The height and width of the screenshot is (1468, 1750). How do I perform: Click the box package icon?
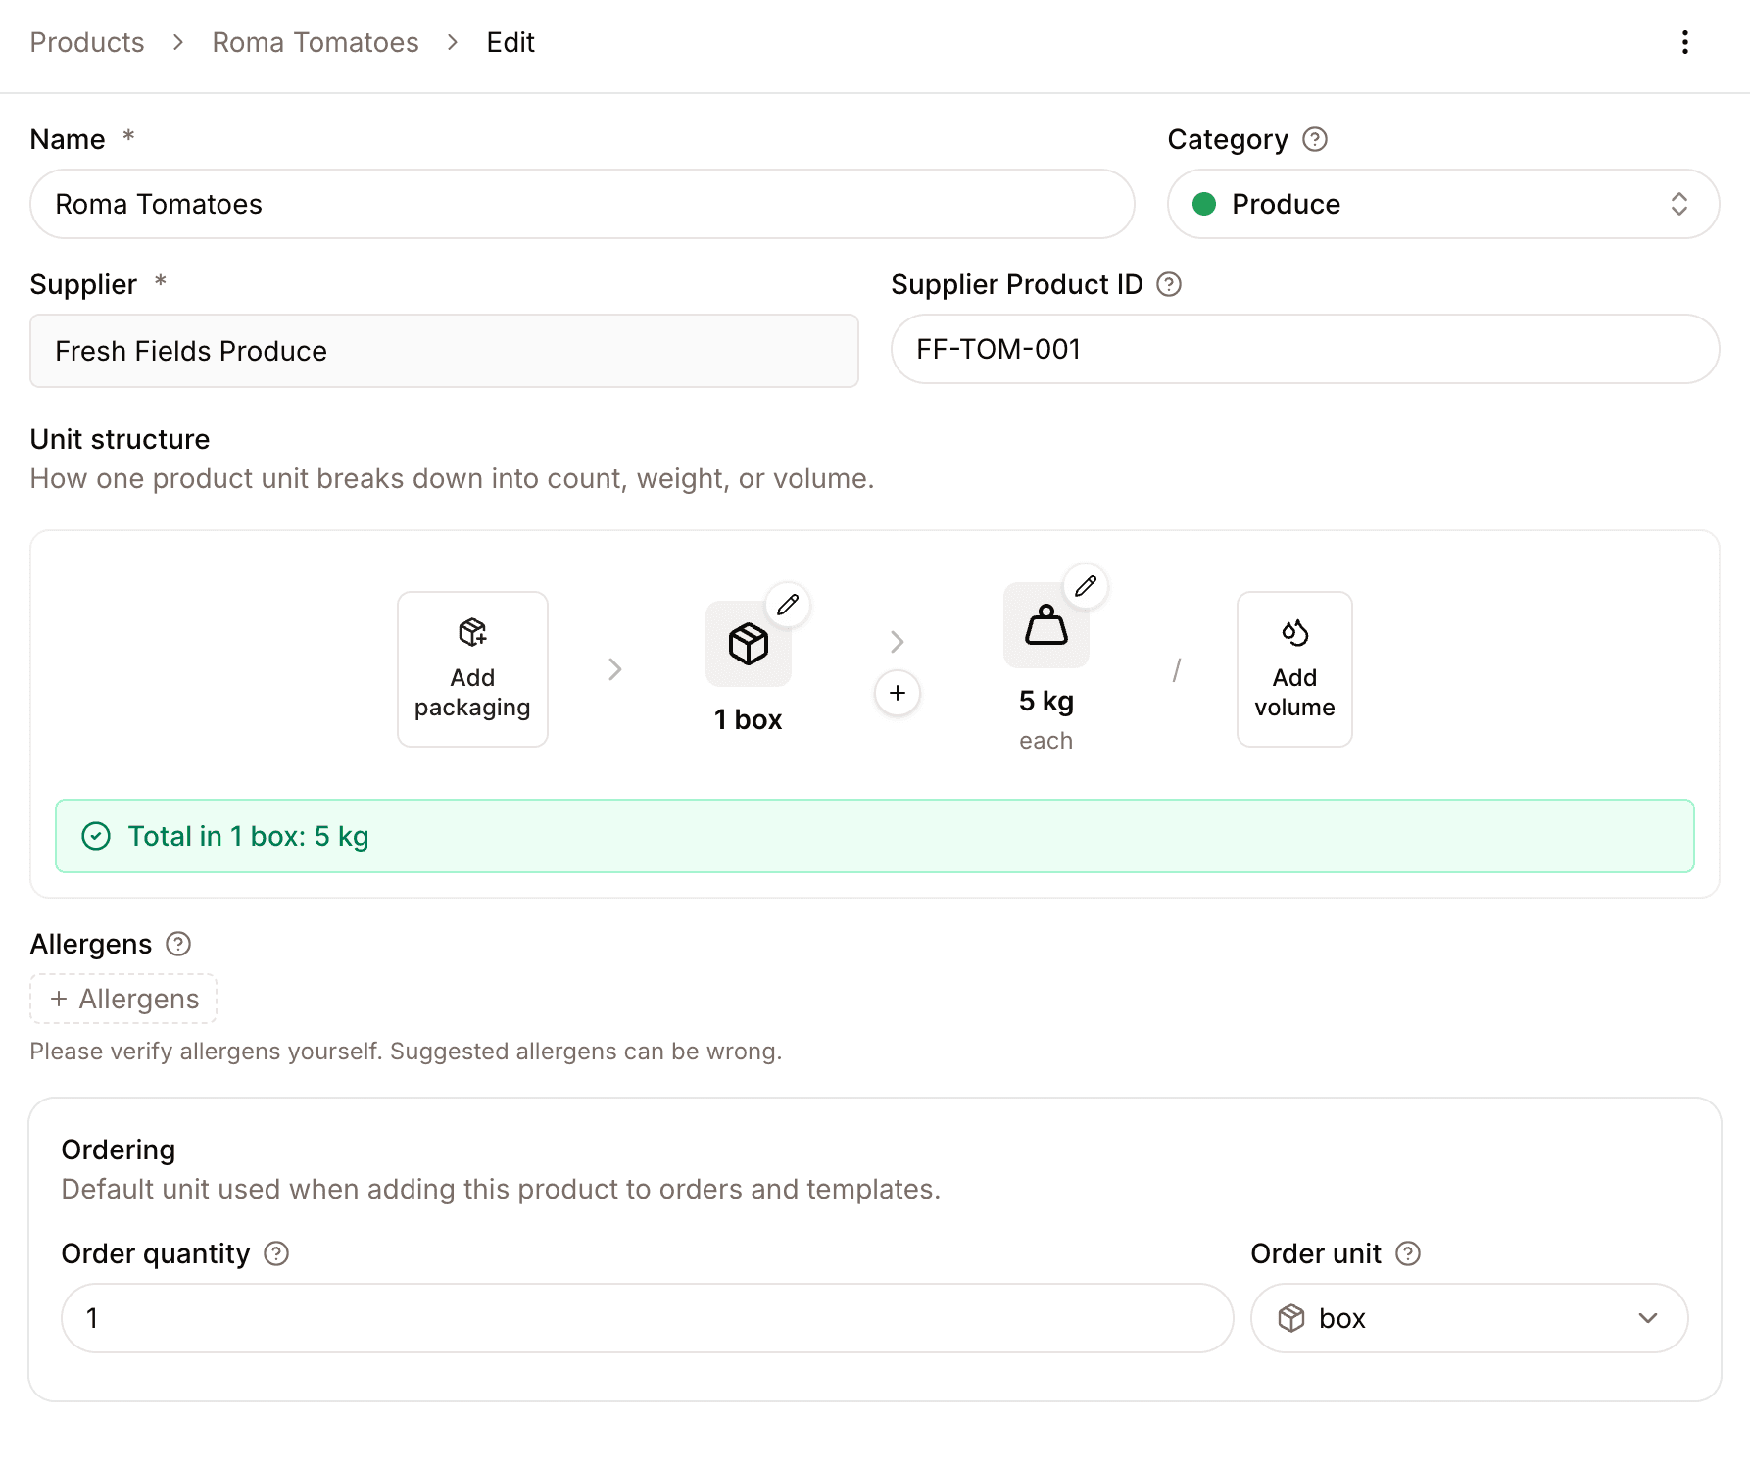[749, 644]
